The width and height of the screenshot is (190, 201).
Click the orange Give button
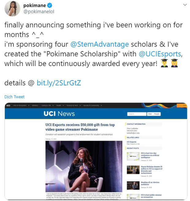click(x=184, y=105)
